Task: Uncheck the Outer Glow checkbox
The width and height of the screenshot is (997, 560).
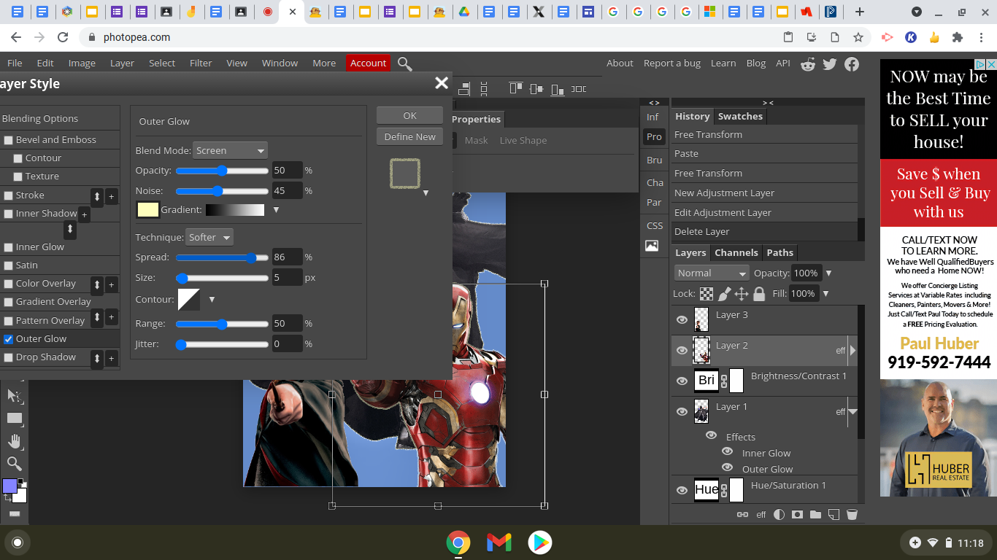Action: 9,339
